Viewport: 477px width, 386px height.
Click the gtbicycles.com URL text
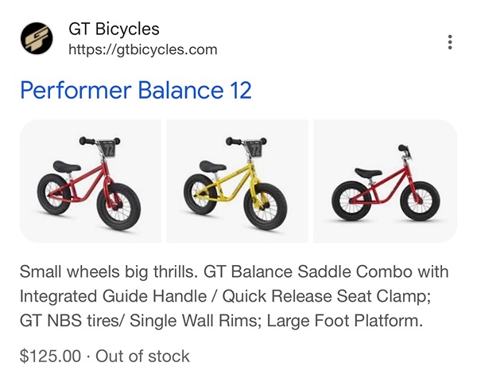(x=142, y=49)
